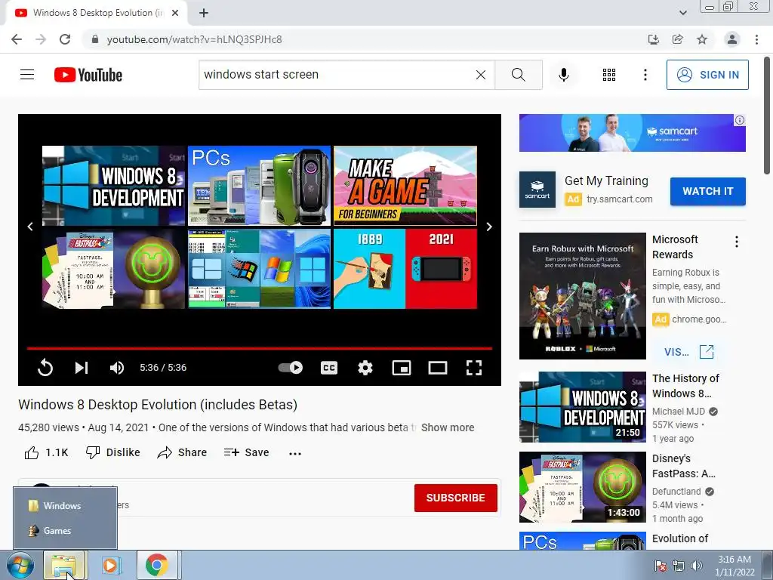The width and height of the screenshot is (773, 580).
Task: Show previous suggestions with left arrow
Action: [30, 227]
